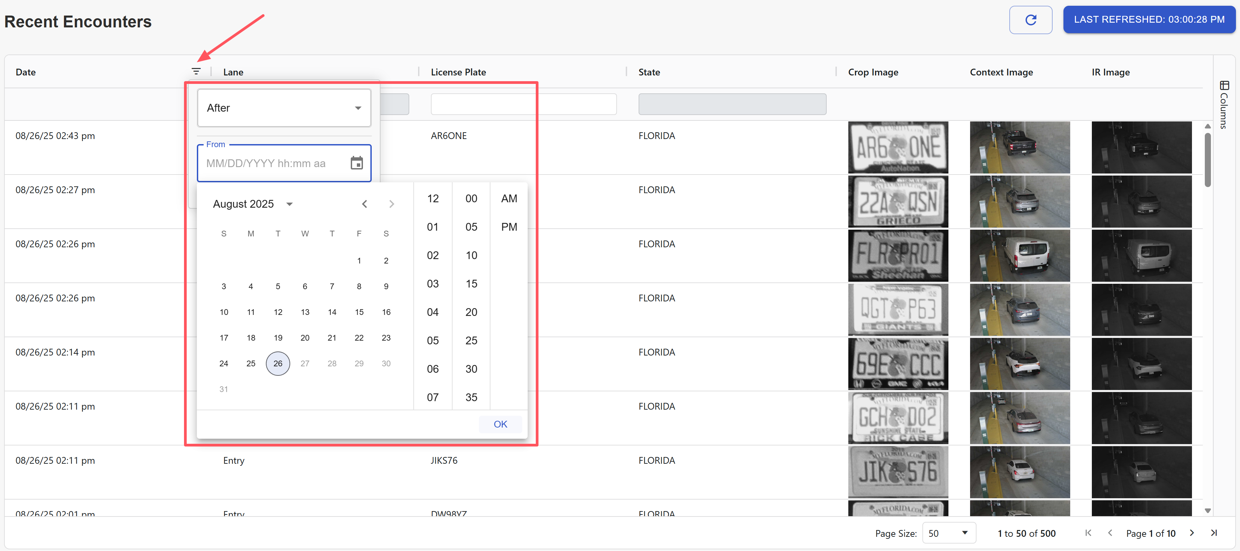Go to previous month in calendar
The image size is (1240, 551).
click(364, 204)
